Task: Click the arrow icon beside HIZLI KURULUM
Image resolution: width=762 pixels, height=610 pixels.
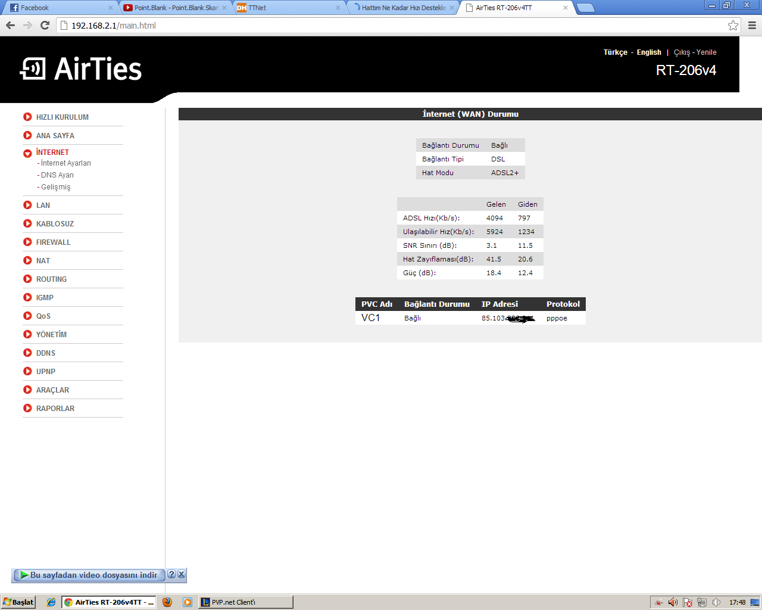Action: pyautogui.click(x=27, y=117)
